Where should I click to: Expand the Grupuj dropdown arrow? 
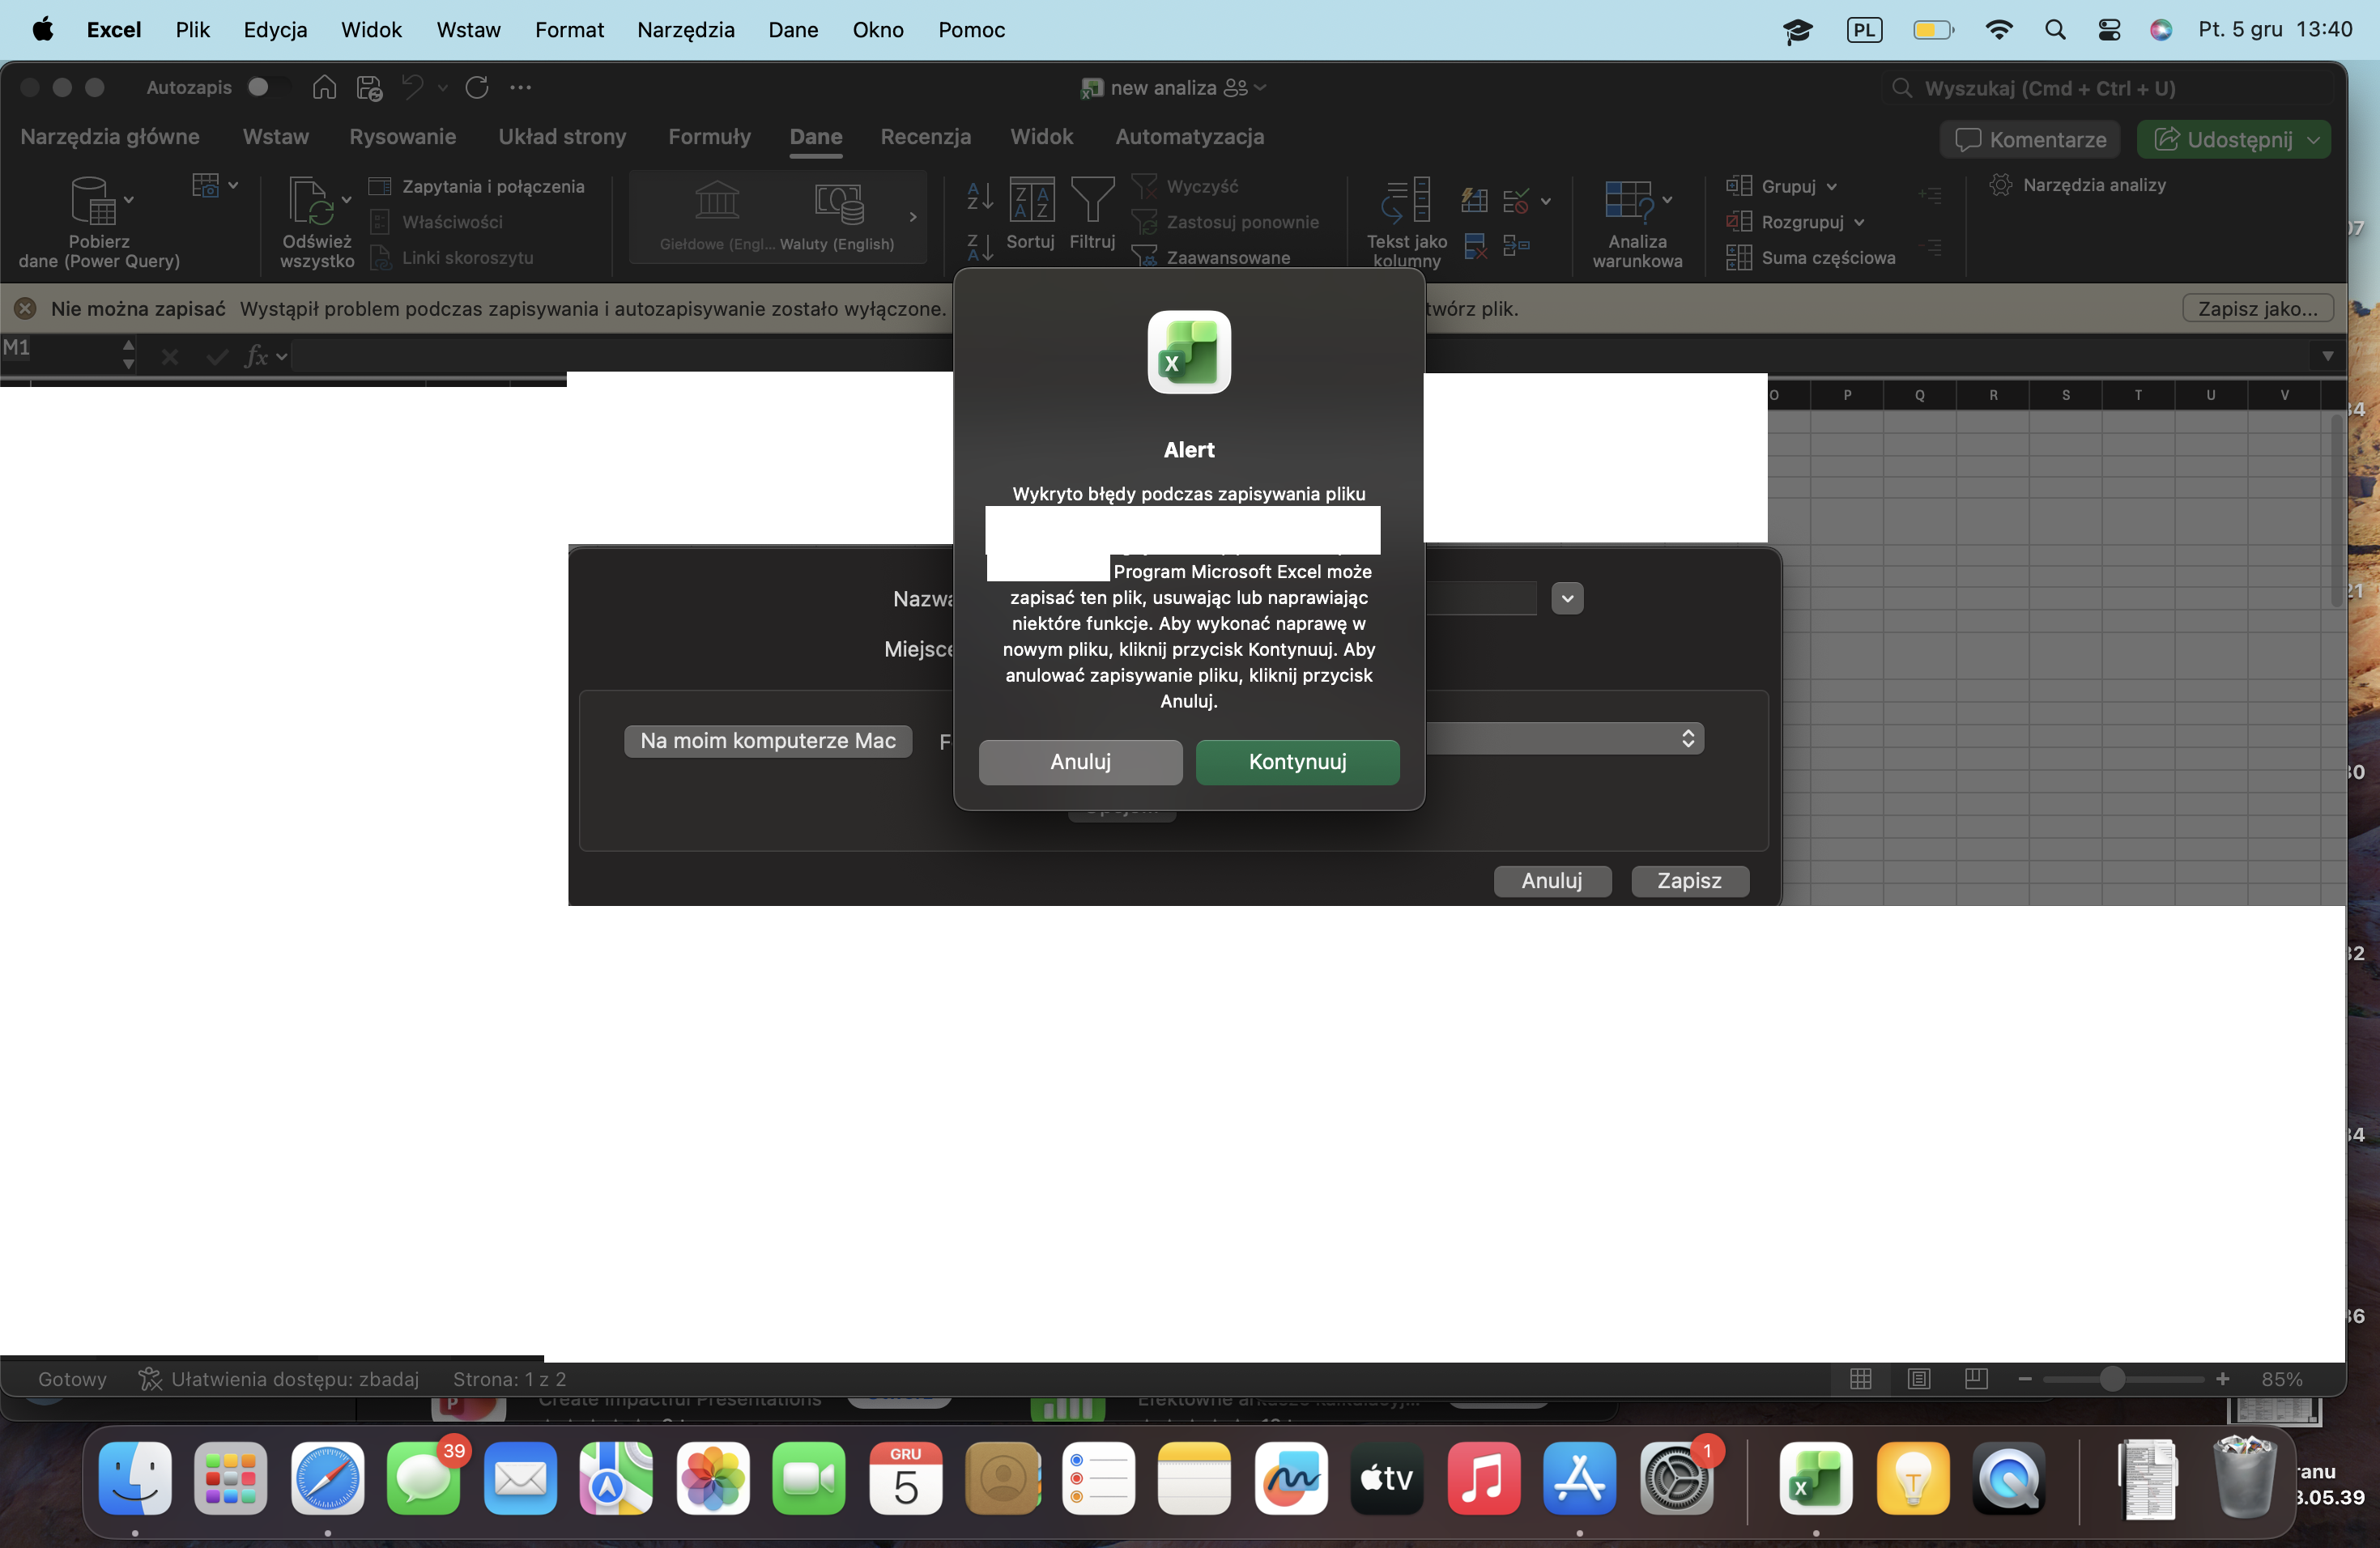pos(1831,186)
